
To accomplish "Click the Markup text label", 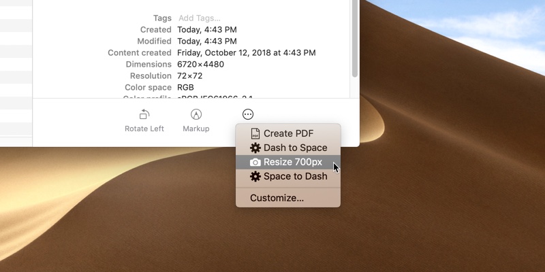I will (196, 129).
